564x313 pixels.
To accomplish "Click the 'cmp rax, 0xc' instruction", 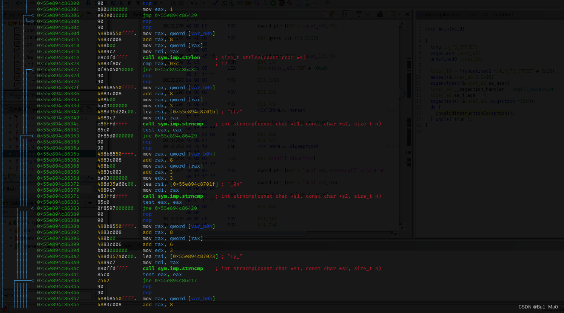I will [x=161, y=64].
